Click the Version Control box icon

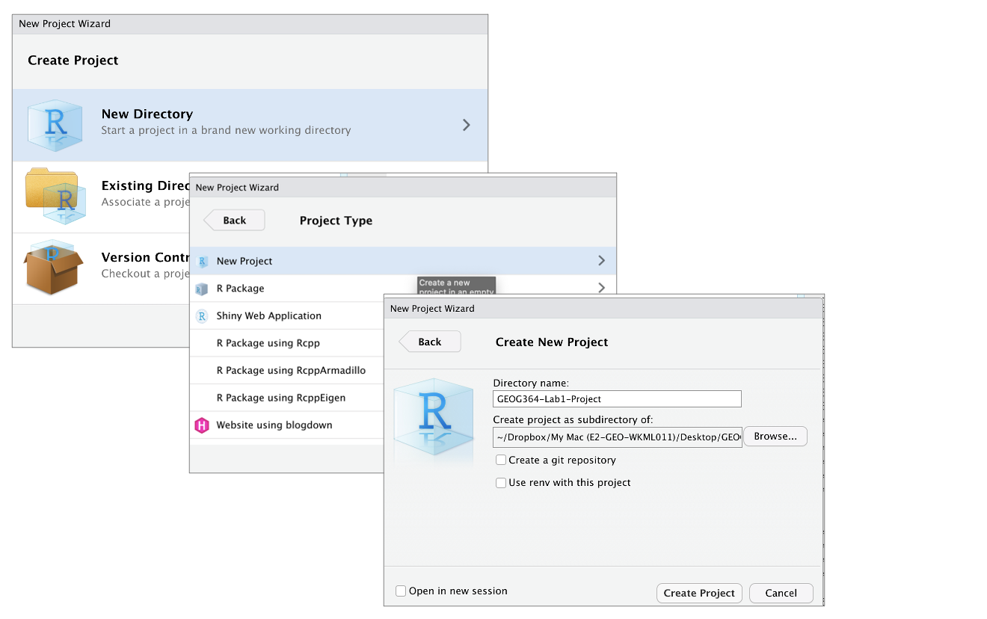pyautogui.click(x=52, y=268)
